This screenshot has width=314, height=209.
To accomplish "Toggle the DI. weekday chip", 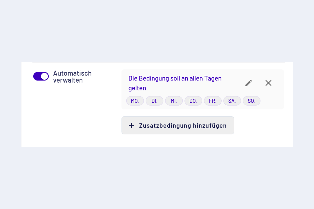I will coord(154,101).
